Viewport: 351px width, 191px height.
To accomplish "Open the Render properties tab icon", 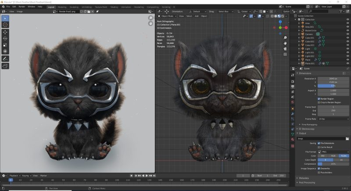I will click(x=293, y=82).
